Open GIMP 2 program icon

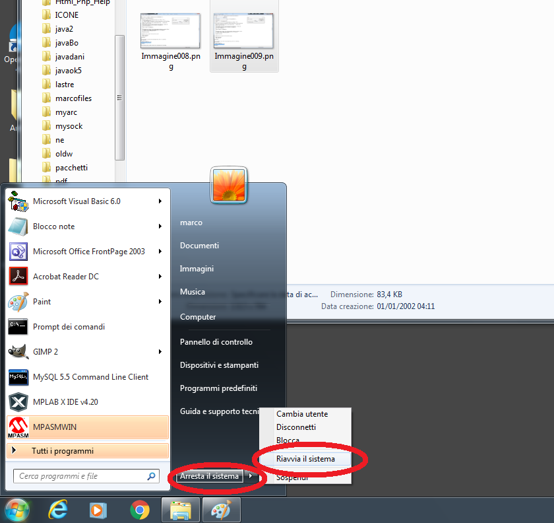tap(18, 352)
